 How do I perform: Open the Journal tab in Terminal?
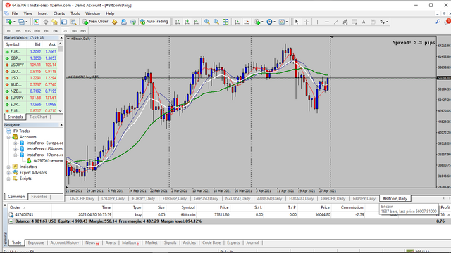[252, 242]
